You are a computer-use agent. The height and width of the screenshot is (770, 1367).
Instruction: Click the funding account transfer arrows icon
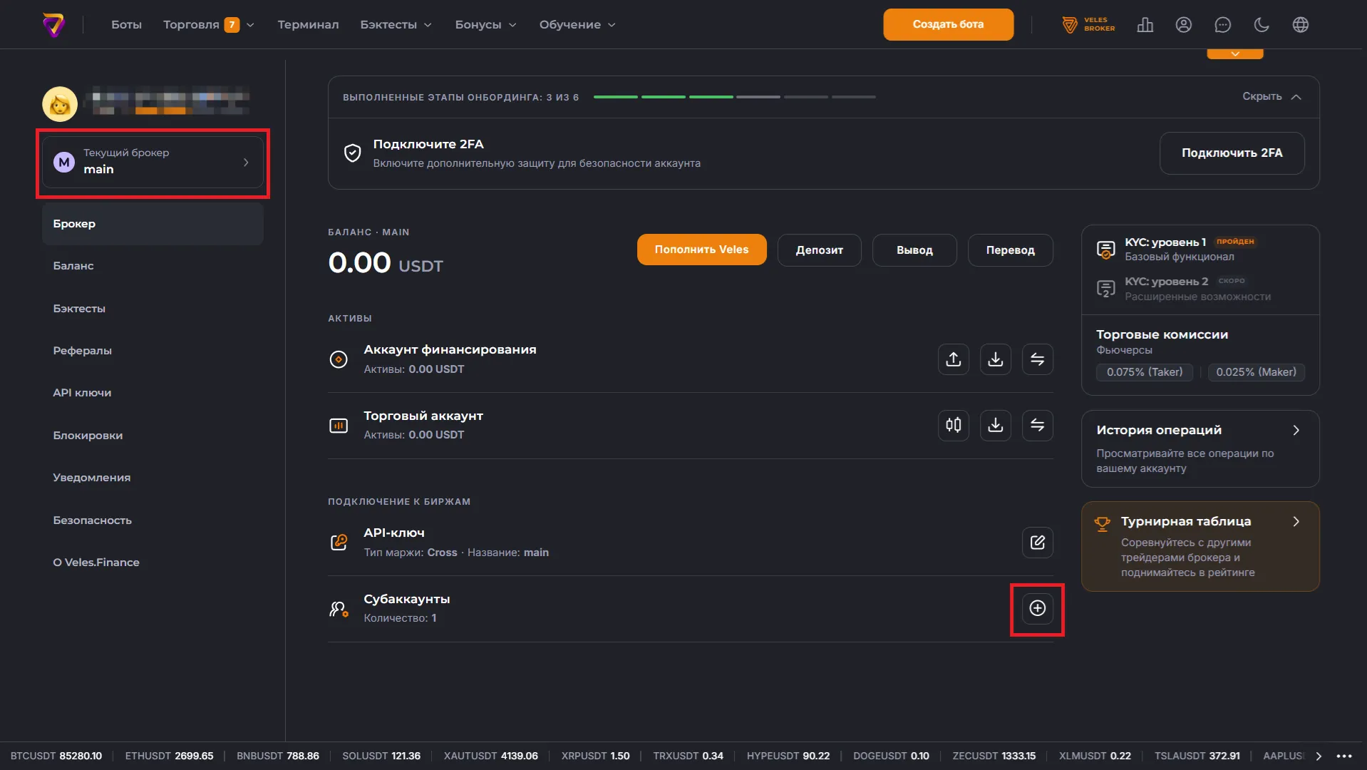pyautogui.click(x=1038, y=359)
